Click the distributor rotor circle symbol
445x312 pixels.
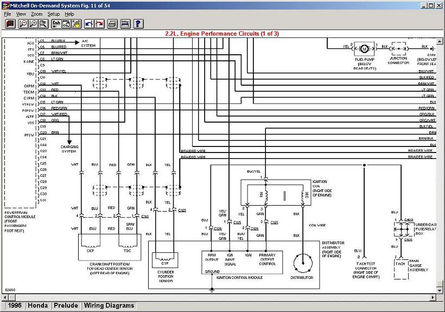click(303, 263)
